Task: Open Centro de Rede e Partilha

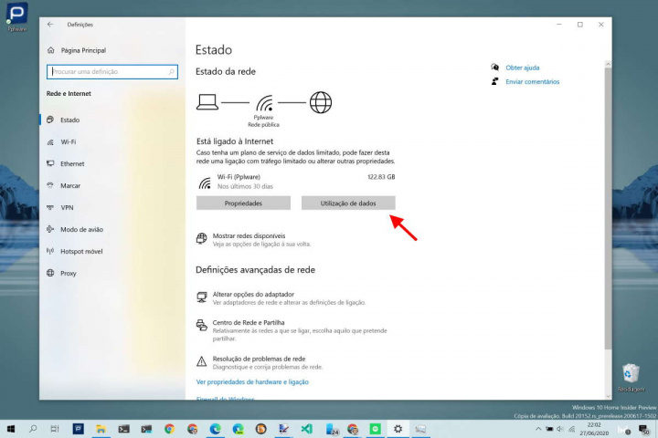Action: tap(248, 322)
